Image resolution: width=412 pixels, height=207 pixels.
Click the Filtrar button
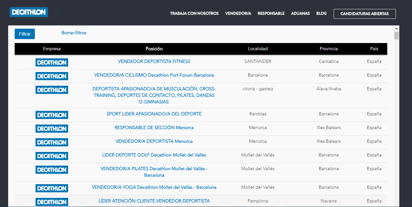25,34
